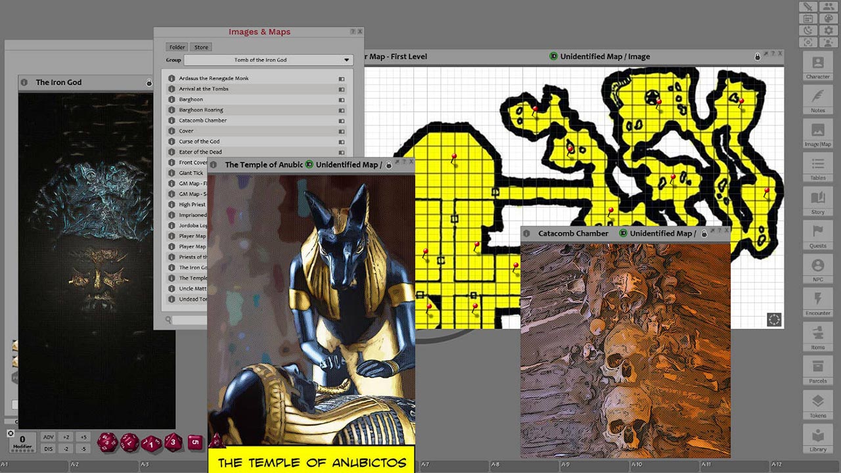
Task: Roll the d20 die in the dice tray
Action: [106, 442]
